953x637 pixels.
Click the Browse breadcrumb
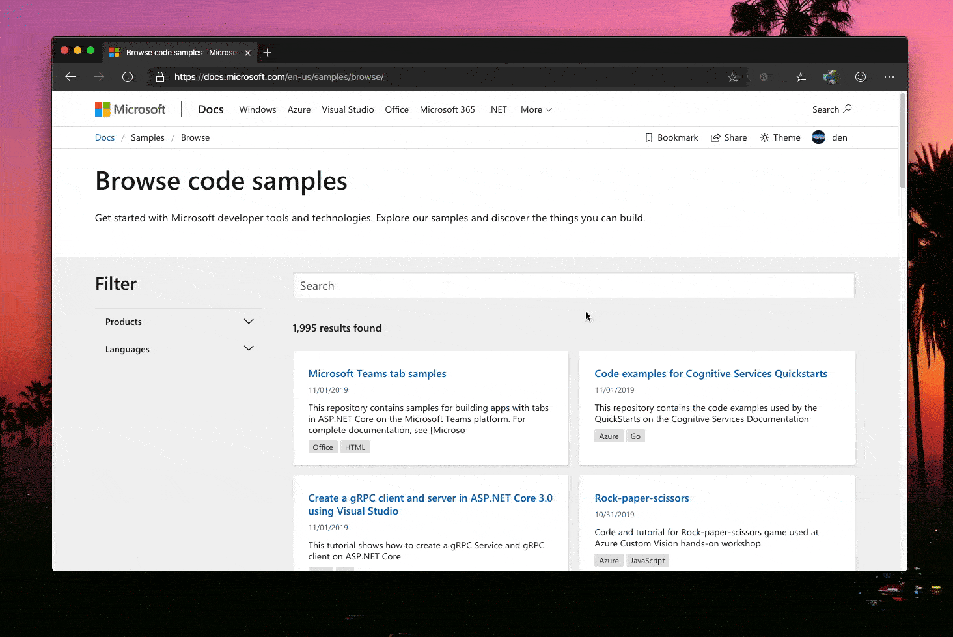pos(195,137)
